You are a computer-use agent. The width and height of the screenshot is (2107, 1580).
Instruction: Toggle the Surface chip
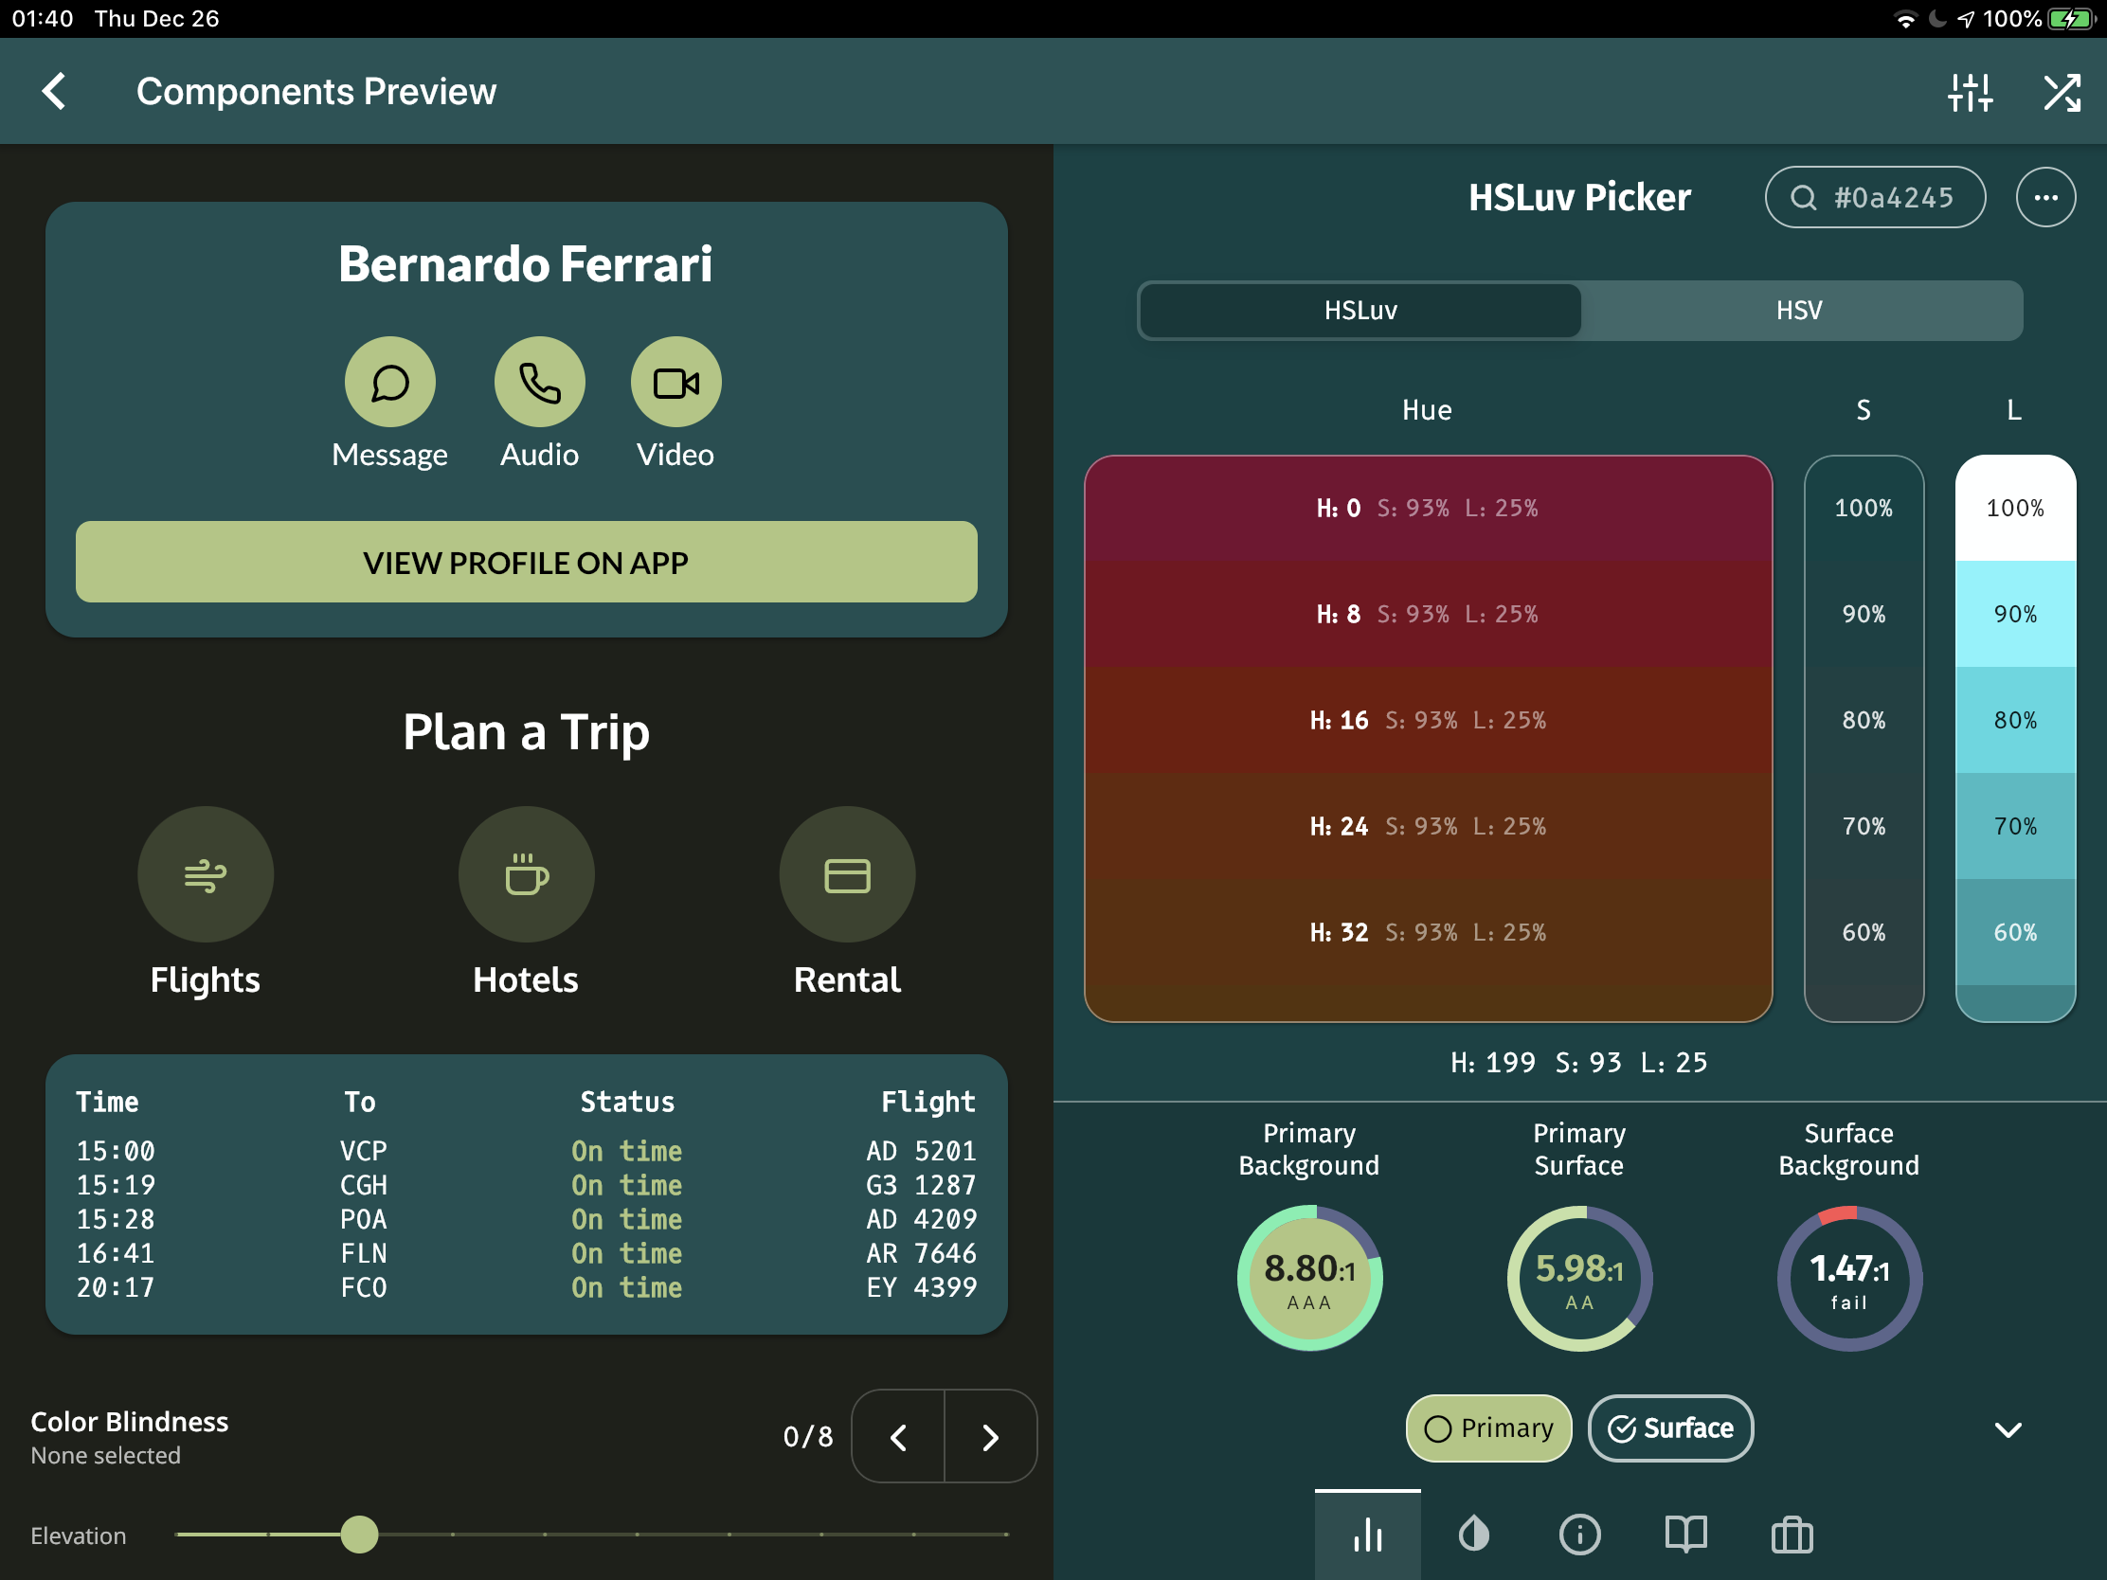tap(1670, 1427)
